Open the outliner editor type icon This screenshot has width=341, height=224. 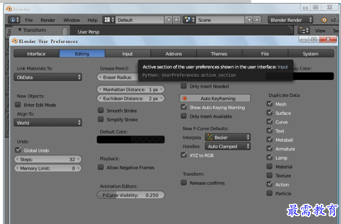[x=303, y=30]
